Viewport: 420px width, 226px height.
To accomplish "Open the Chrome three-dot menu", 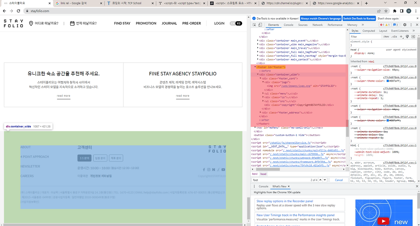I will [x=415, y=11].
